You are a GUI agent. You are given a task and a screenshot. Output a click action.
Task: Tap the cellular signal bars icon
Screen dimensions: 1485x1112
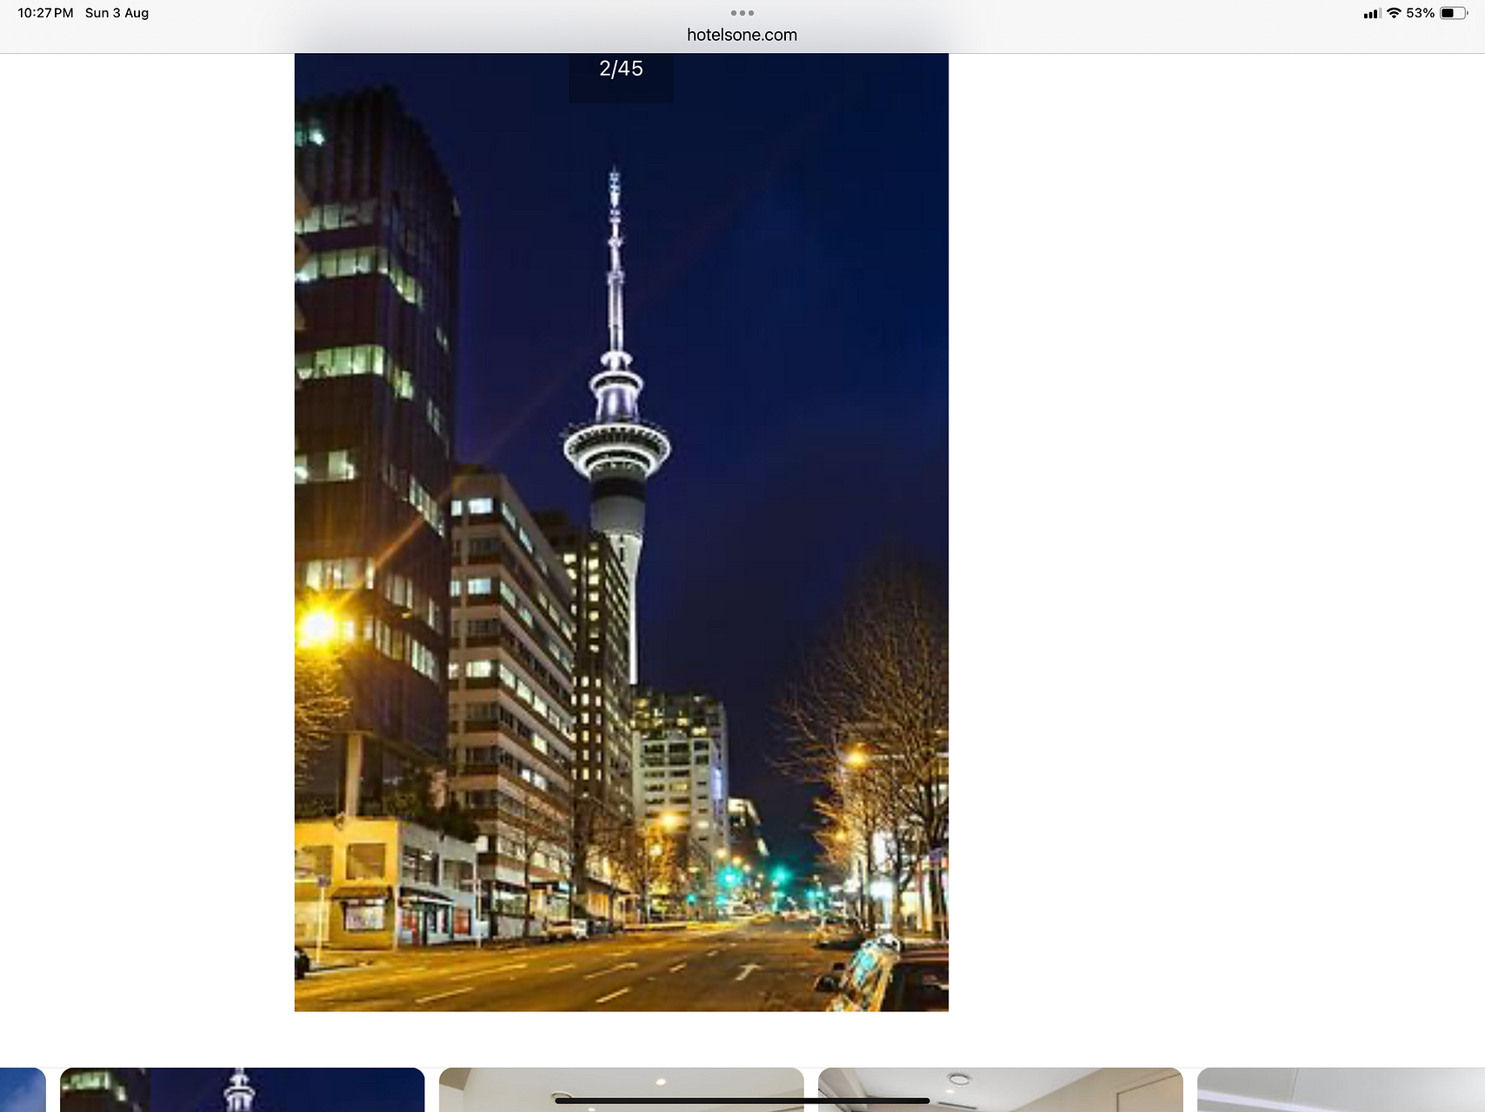pyautogui.click(x=1372, y=14)
